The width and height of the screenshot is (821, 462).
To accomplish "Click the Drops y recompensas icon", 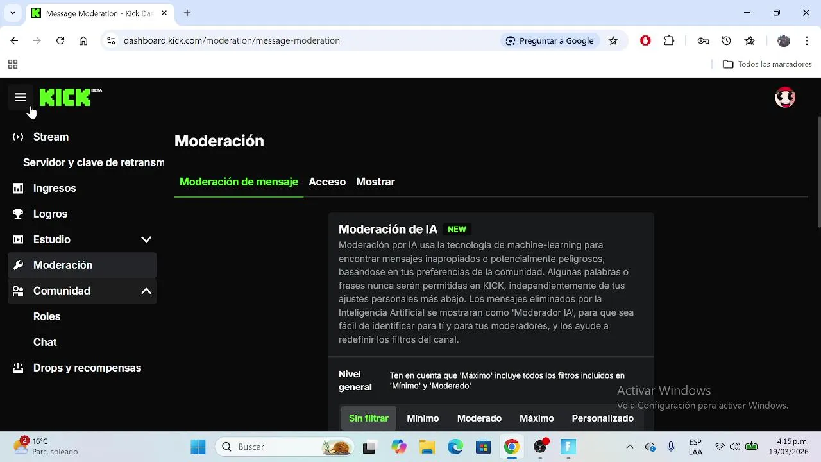I will coord(18,368).
